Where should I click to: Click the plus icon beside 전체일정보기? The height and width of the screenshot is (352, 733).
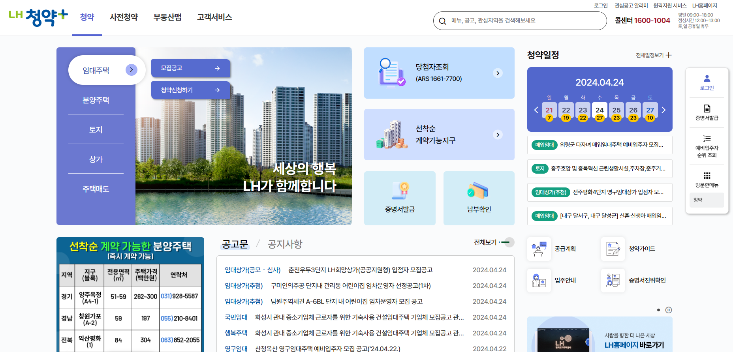click(669, 55)
